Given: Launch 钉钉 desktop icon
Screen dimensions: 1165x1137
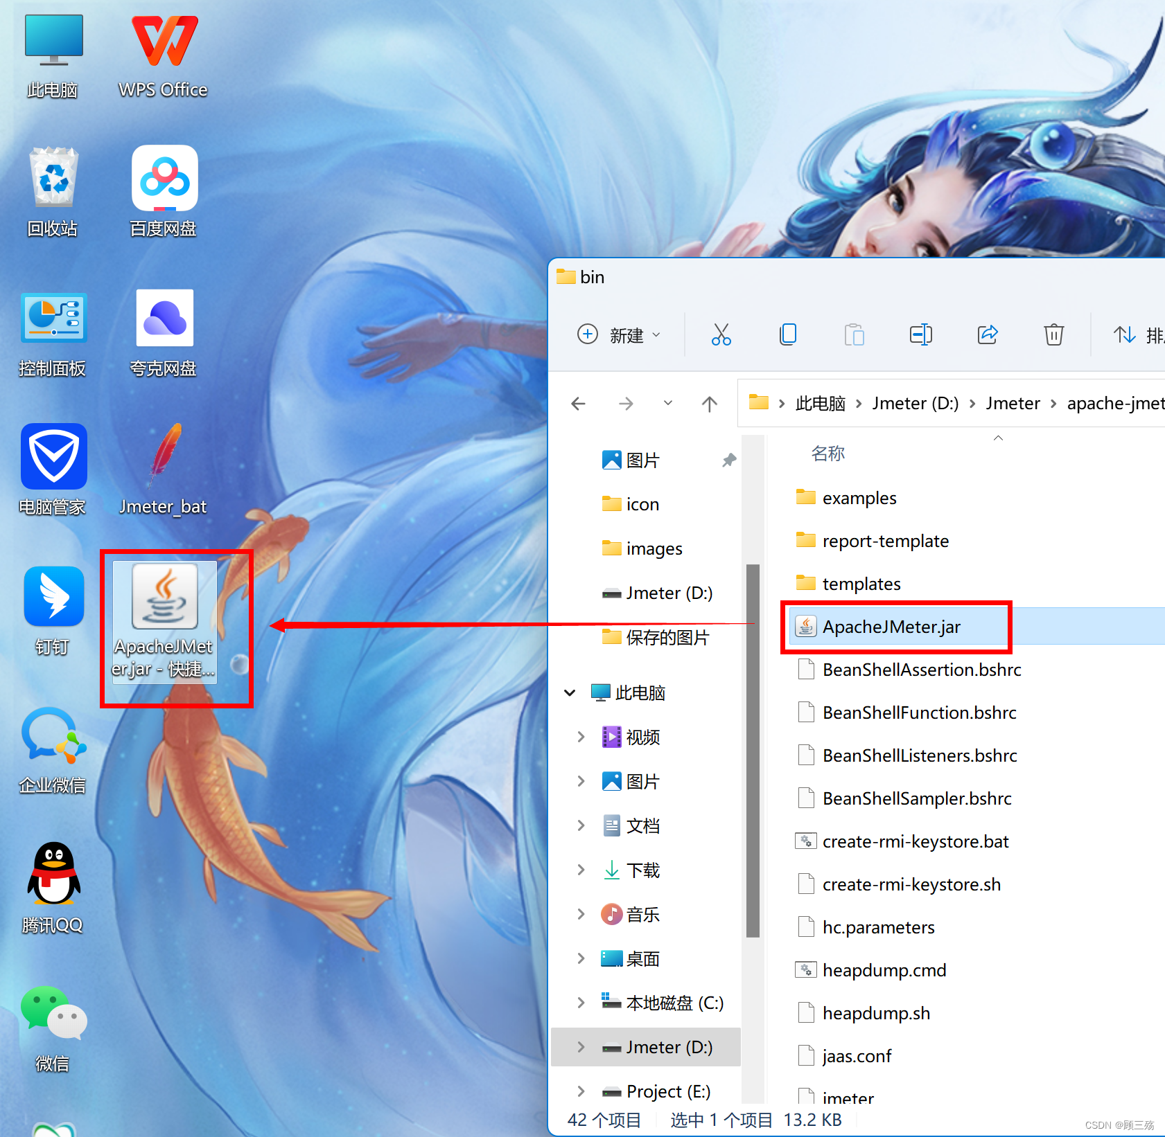Looking at the screenshot, I should click(53, 612).
